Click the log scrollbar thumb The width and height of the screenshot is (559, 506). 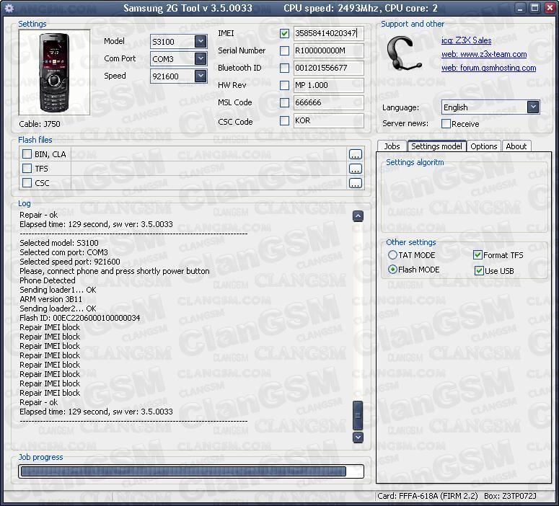(358, 415)
